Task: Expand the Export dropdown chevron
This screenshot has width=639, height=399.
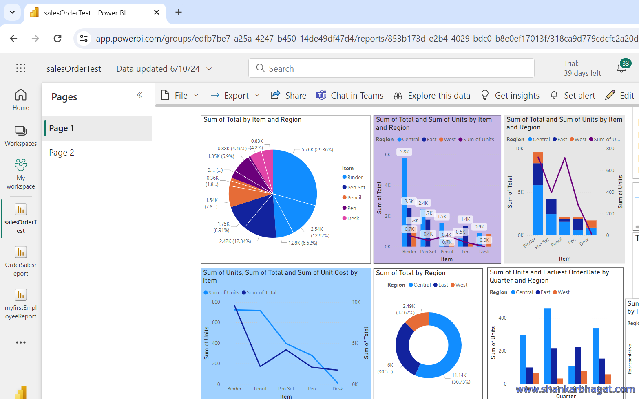Action: click(257, 95)
